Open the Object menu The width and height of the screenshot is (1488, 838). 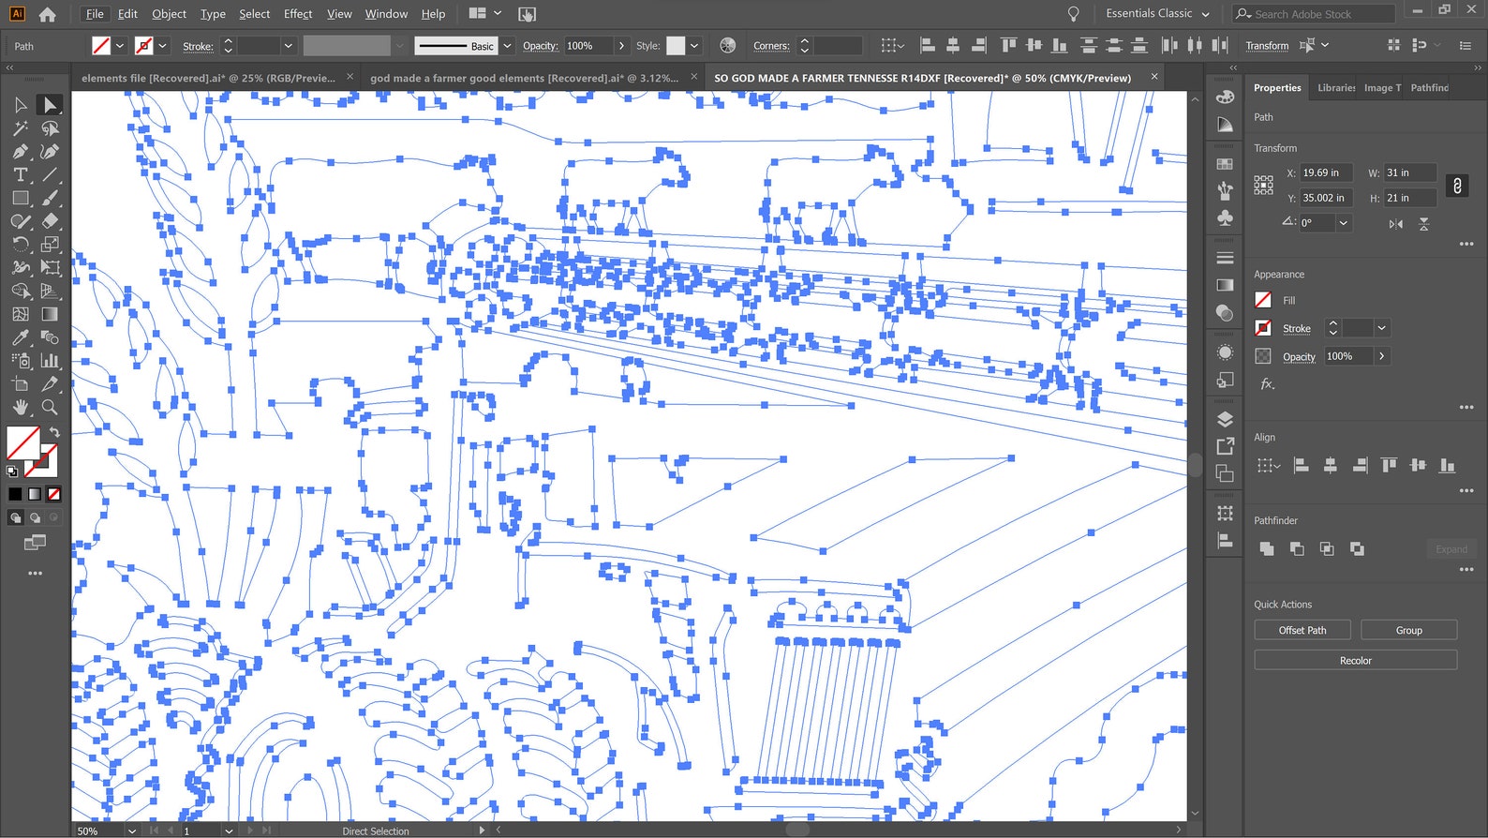click(x=169, y=14)
